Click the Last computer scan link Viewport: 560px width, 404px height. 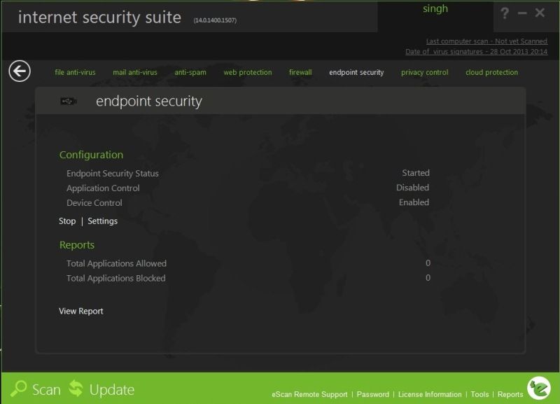(x=486, y=41)
